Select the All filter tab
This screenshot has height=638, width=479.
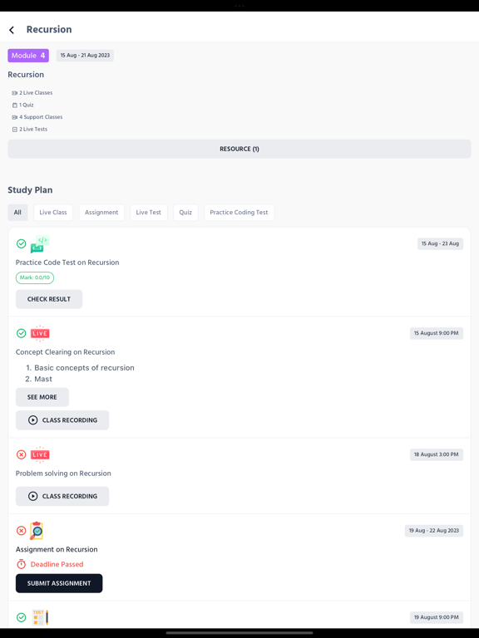(17, 213)
